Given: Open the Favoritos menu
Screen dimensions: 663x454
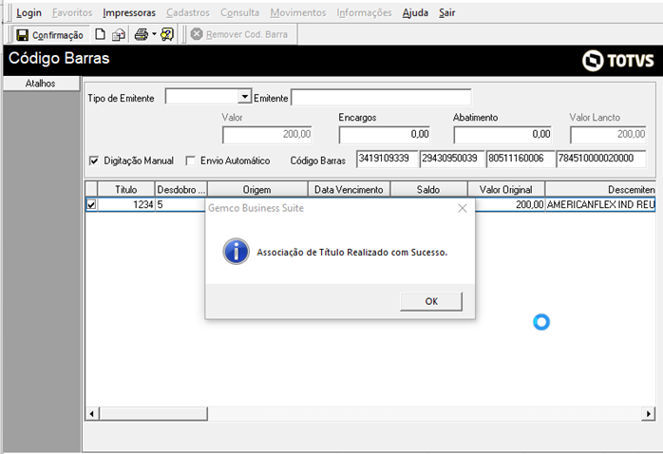Looking at the screenshot, I should click(72, 12).
